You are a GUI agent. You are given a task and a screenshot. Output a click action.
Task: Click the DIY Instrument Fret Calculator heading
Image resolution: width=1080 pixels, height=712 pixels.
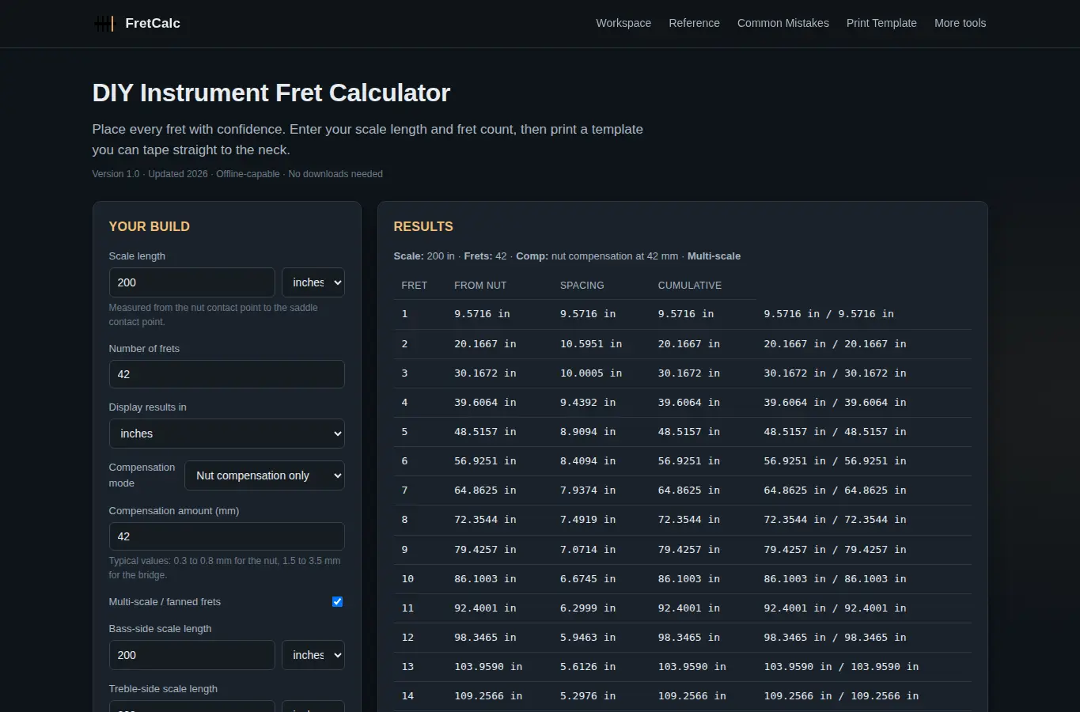(x=271, y=93)
